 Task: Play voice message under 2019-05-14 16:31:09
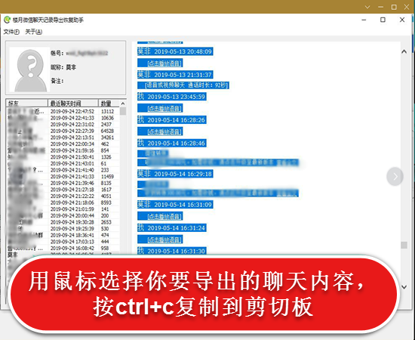[x=164, y=217]
